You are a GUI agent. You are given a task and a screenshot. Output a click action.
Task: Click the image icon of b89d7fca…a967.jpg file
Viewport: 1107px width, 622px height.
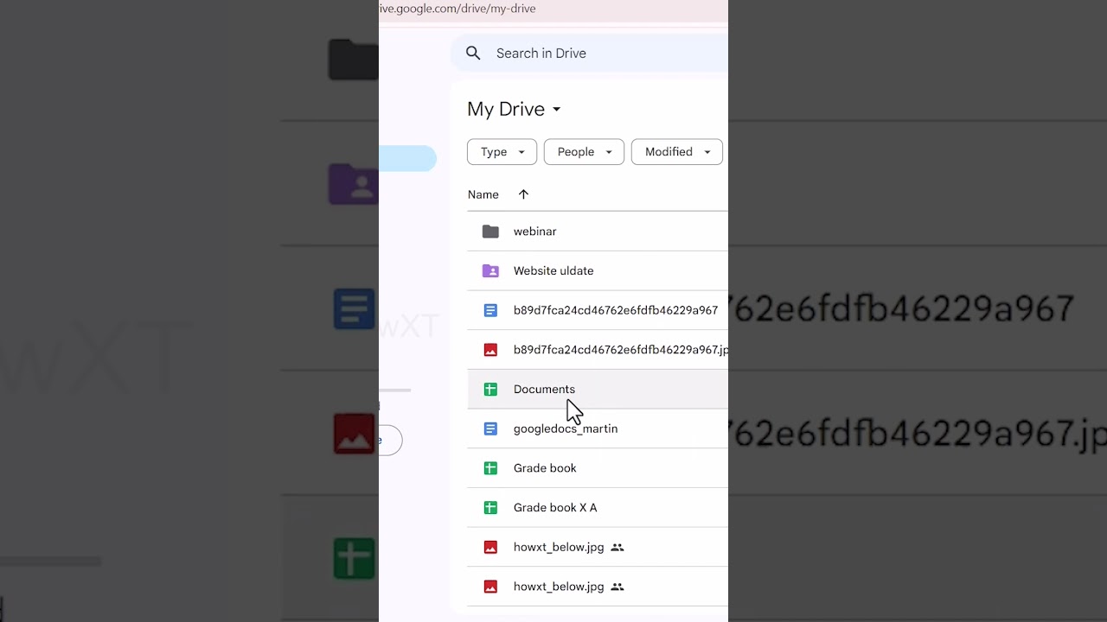point(490,350)
